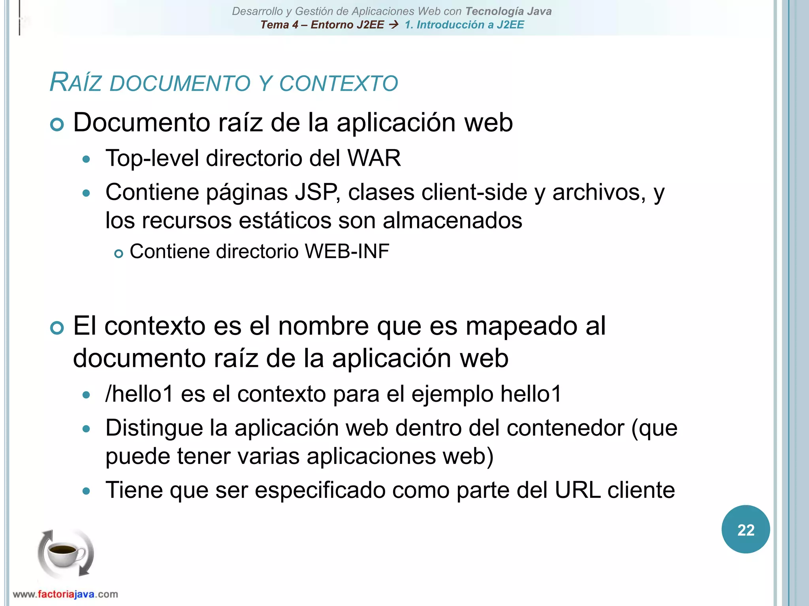Viewport: 809px width, 606px height.
Task: Select 'Documento raíz de la aplicación web' heading
Action: [x=293, y=122]
